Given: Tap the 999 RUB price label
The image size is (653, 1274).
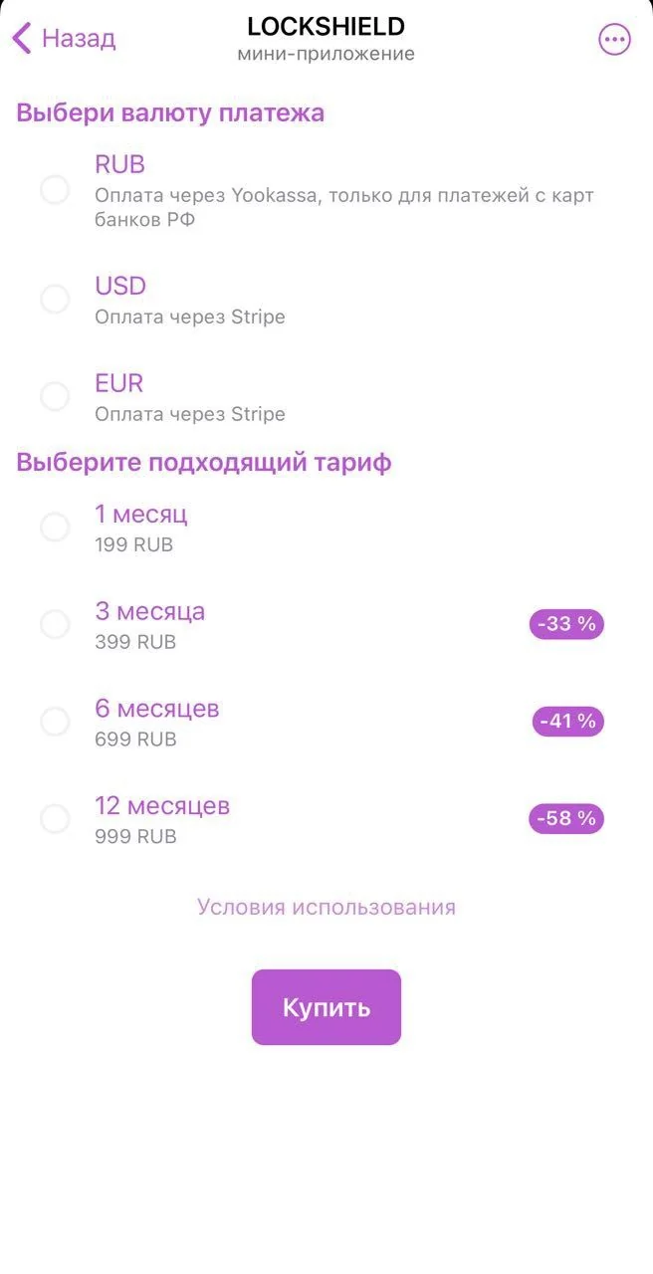Looking at the screenshot, I should pyautogui.click(x=135, y=837).
